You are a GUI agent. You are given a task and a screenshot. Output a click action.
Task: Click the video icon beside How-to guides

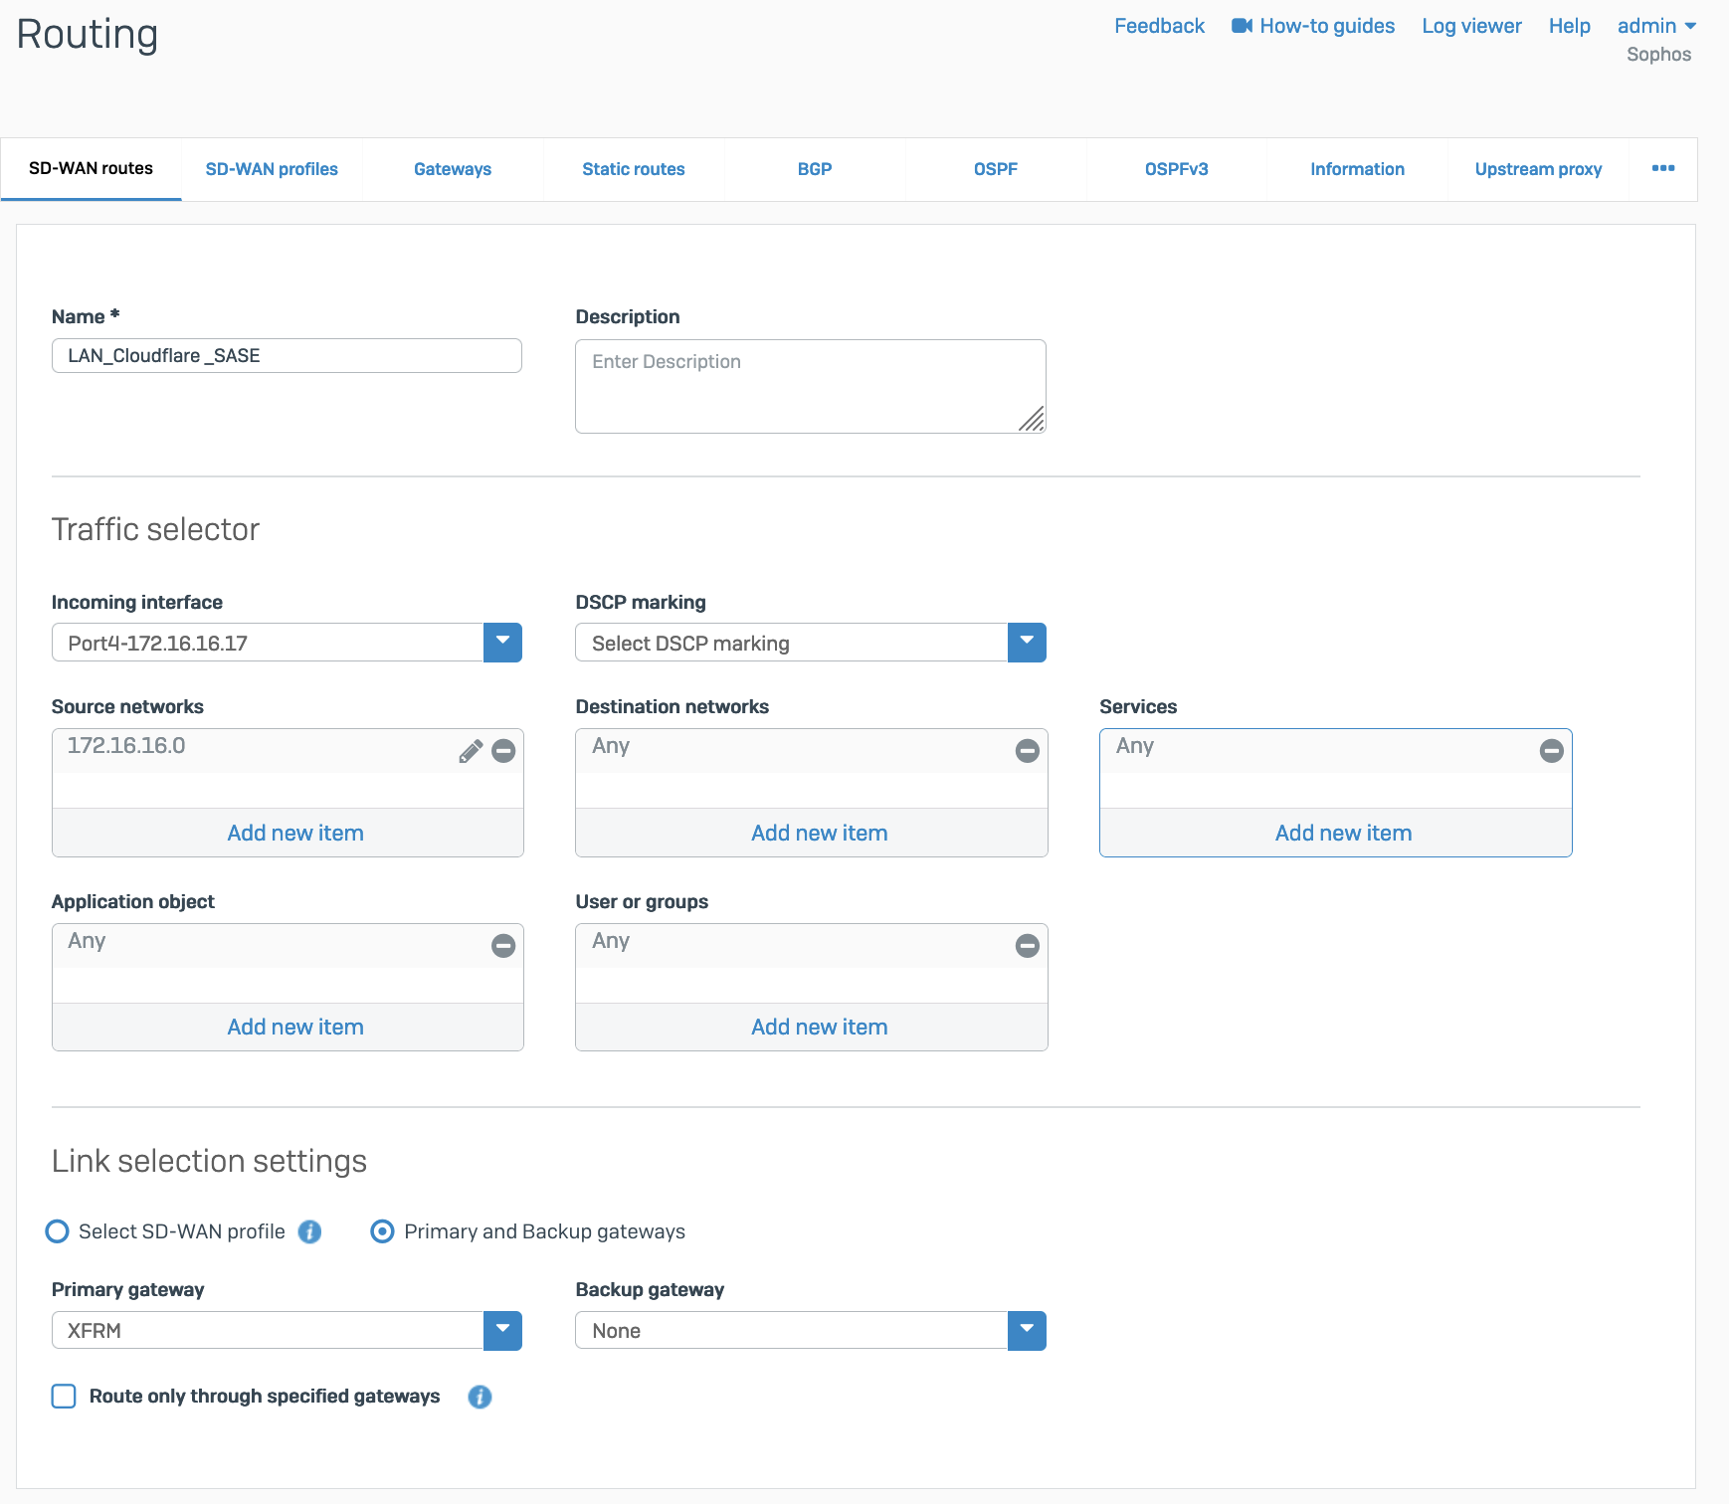pyautogui.click(x=1240, y=26)
